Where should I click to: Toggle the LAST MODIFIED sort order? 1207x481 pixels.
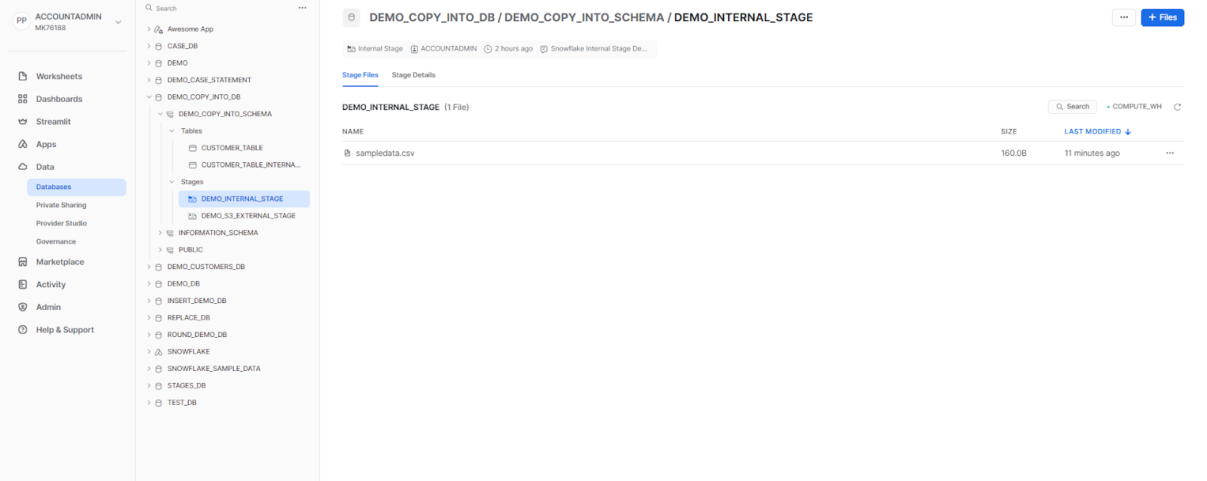[x=1095, y=131]
